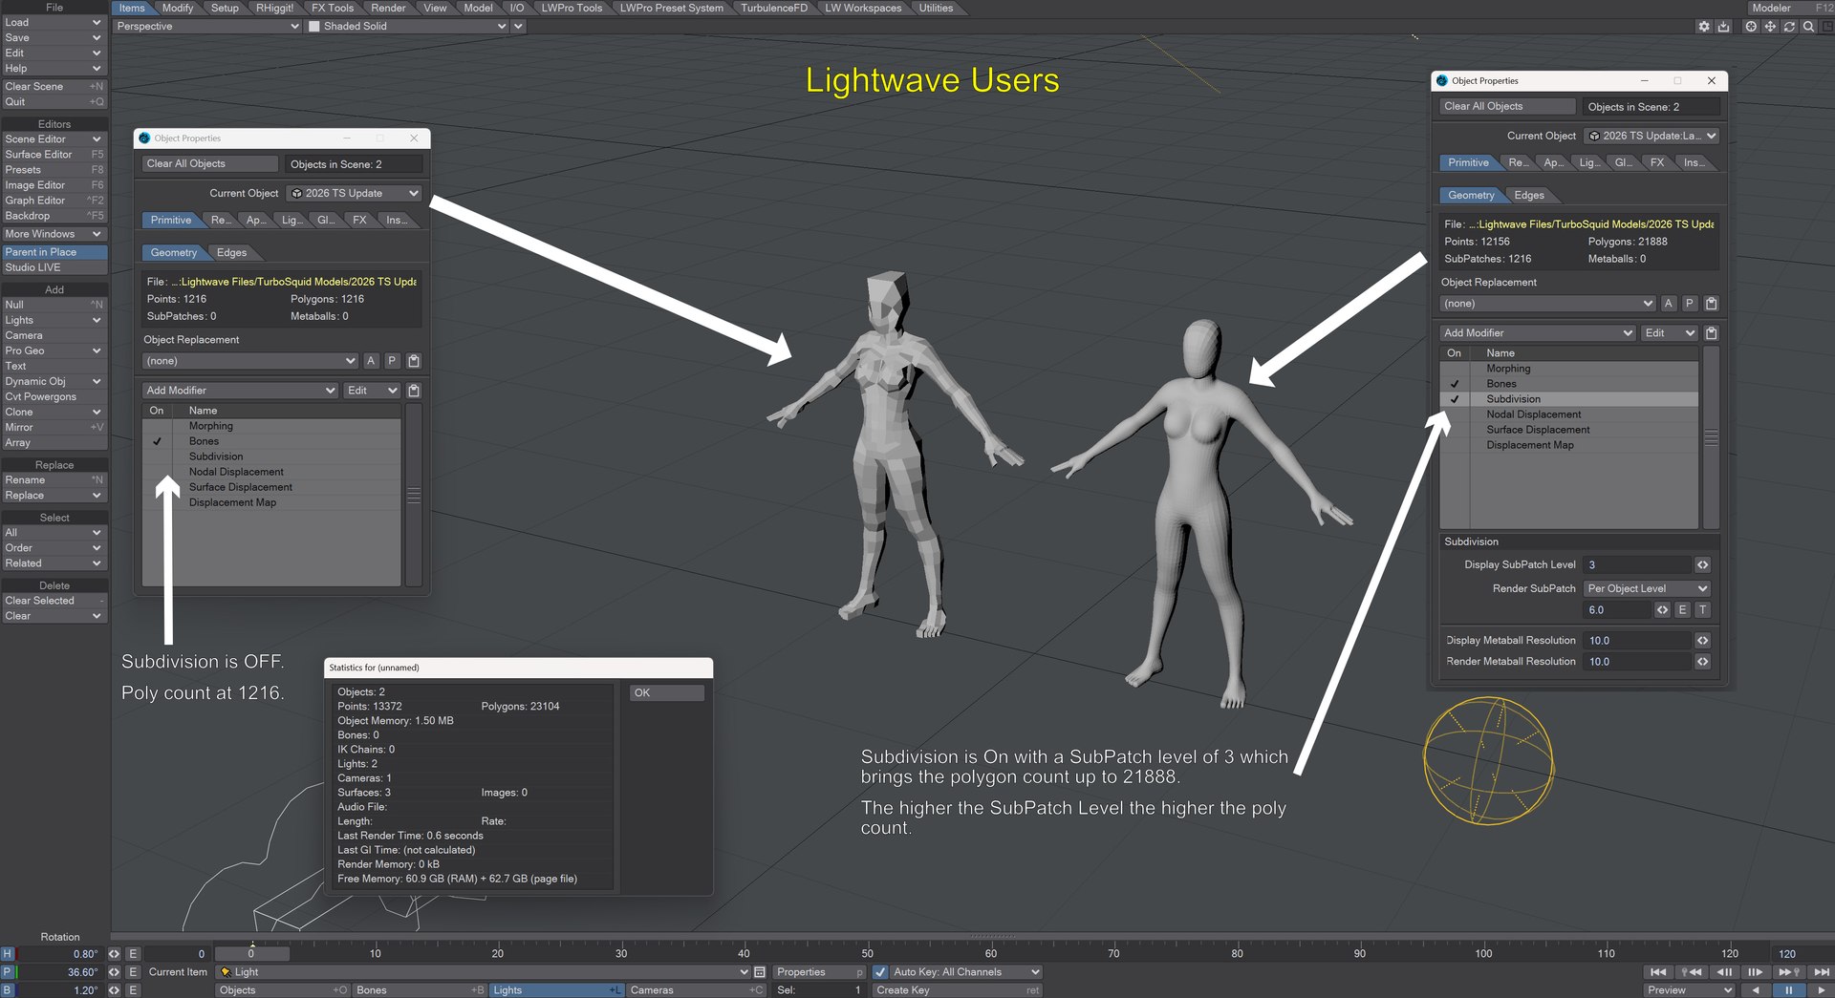
Task: Click the Create Key button
Action: click(x=957, y=990)
